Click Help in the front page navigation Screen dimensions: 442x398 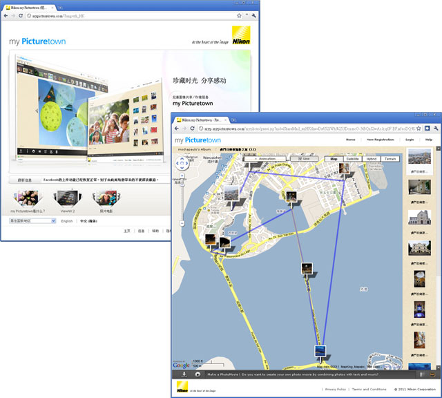[429, 140]
